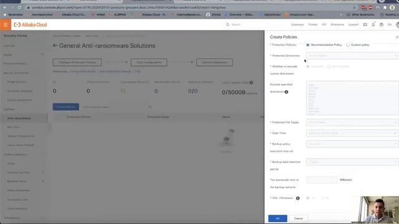Image resolution: width=399 pixels, height=224 pixels.
Task: Select the first VSS (Windows) radio option
Action: [307, 198]
